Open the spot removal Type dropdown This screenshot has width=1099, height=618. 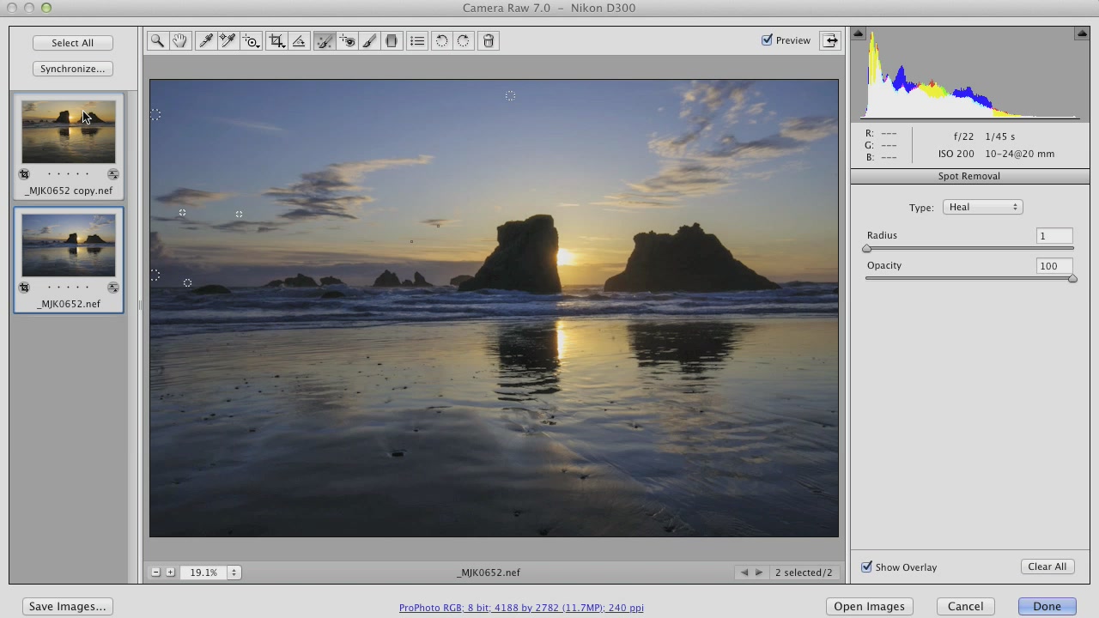(982, 207)
